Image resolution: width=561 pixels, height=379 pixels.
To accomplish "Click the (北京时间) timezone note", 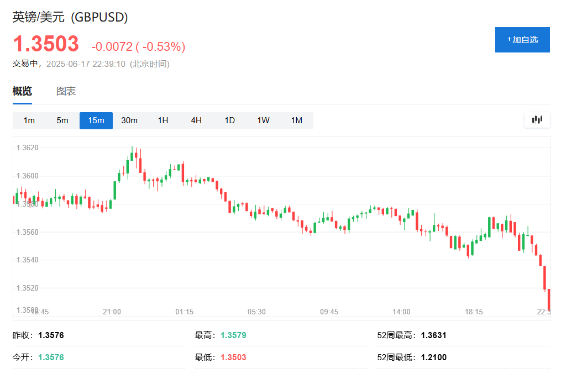I will coord(150,64).
